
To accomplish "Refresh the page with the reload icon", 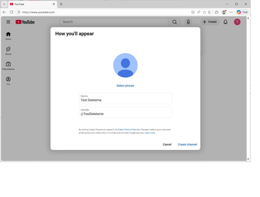I will (x=11, y=12).
